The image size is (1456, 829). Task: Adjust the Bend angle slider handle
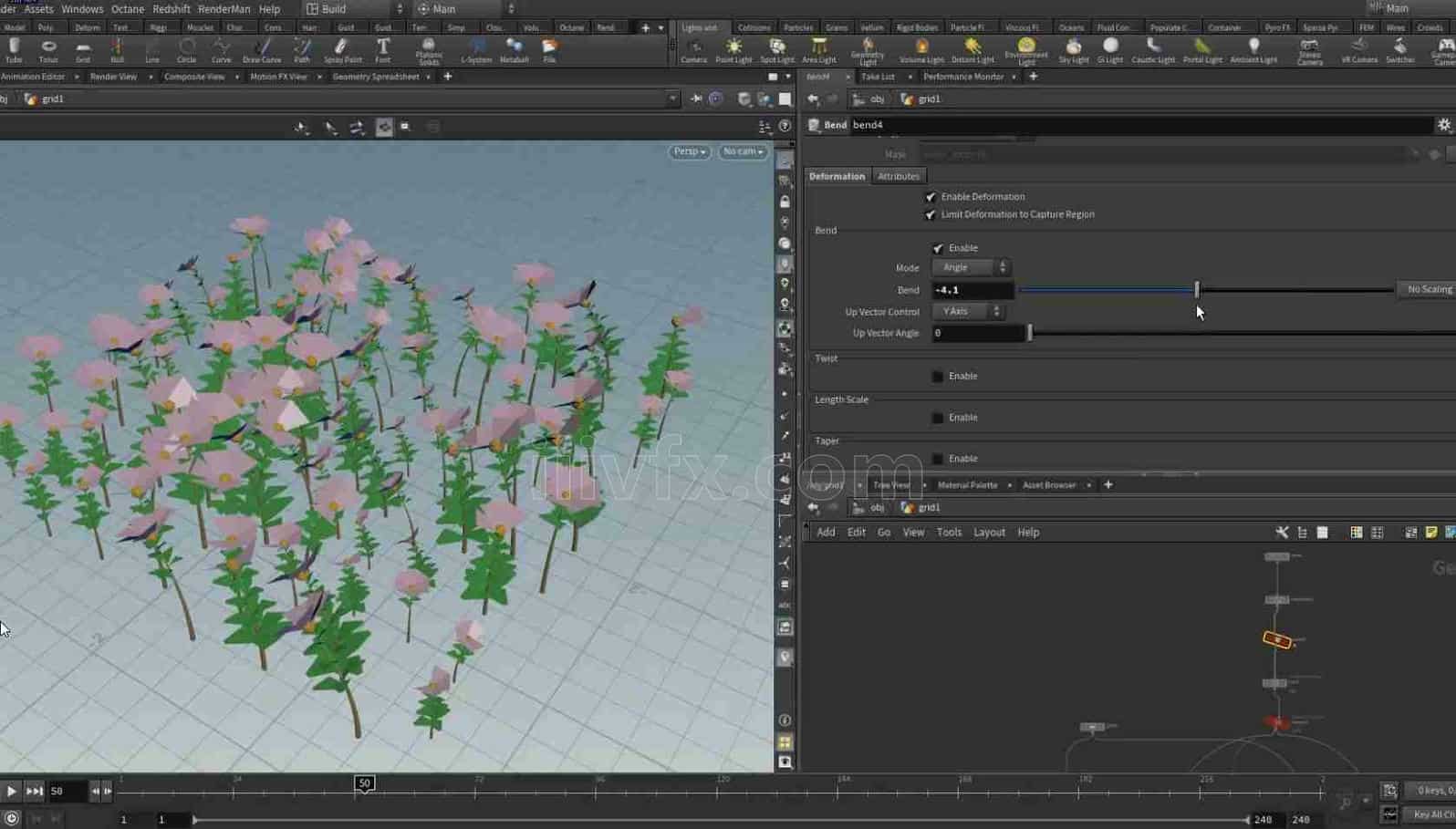[x=1197, y=290]
